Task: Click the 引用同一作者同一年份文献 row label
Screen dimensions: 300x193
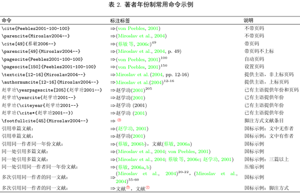Action: (32, 144)
